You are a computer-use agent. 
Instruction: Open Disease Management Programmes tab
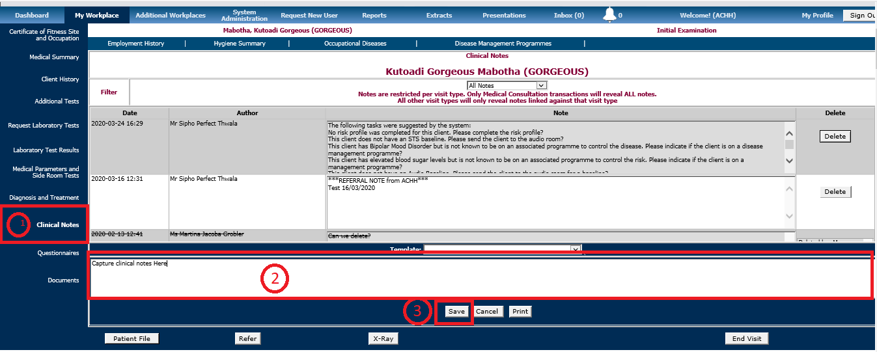pyautogui.click(x=503, y=44)
